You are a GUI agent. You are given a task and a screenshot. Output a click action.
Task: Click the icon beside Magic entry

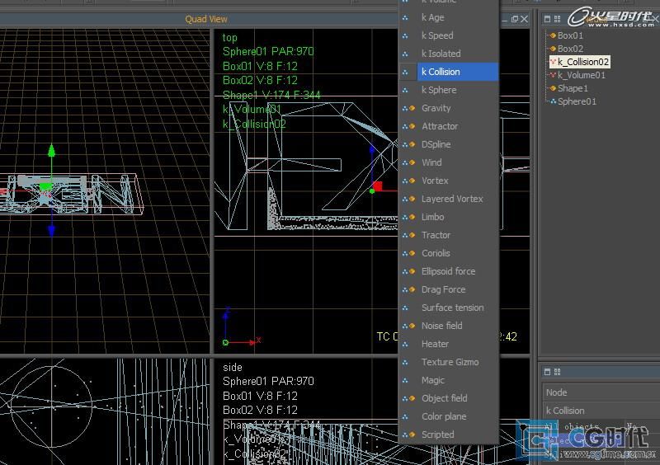pyautogui.click(x=405, y=380)
